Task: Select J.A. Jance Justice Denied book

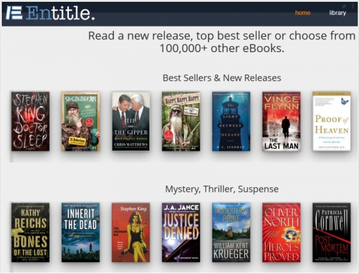Action: [x=181, y=232]
